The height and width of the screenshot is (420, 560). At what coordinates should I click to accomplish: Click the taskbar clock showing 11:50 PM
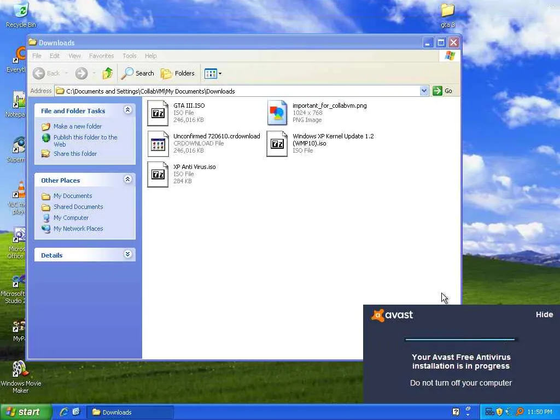coord(540,412)
